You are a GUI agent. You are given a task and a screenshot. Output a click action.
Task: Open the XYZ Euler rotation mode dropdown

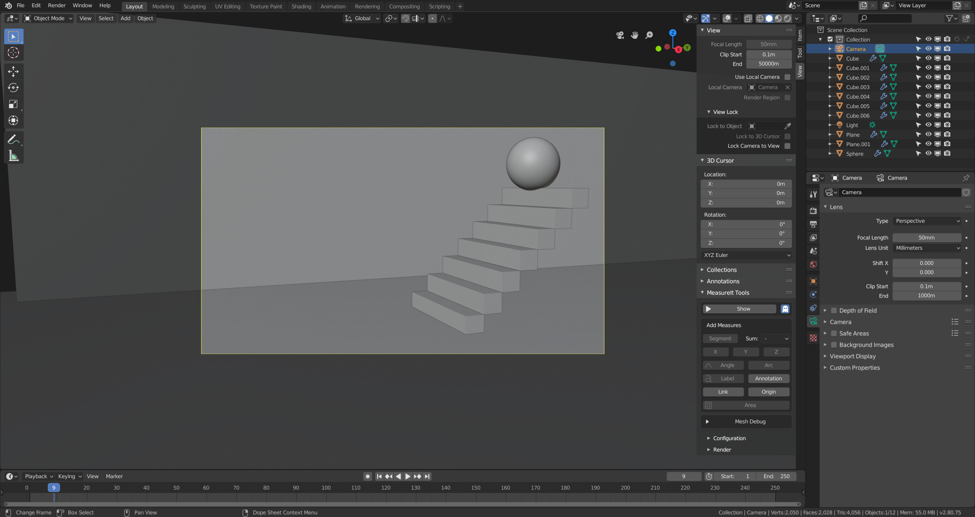[746, 255]
